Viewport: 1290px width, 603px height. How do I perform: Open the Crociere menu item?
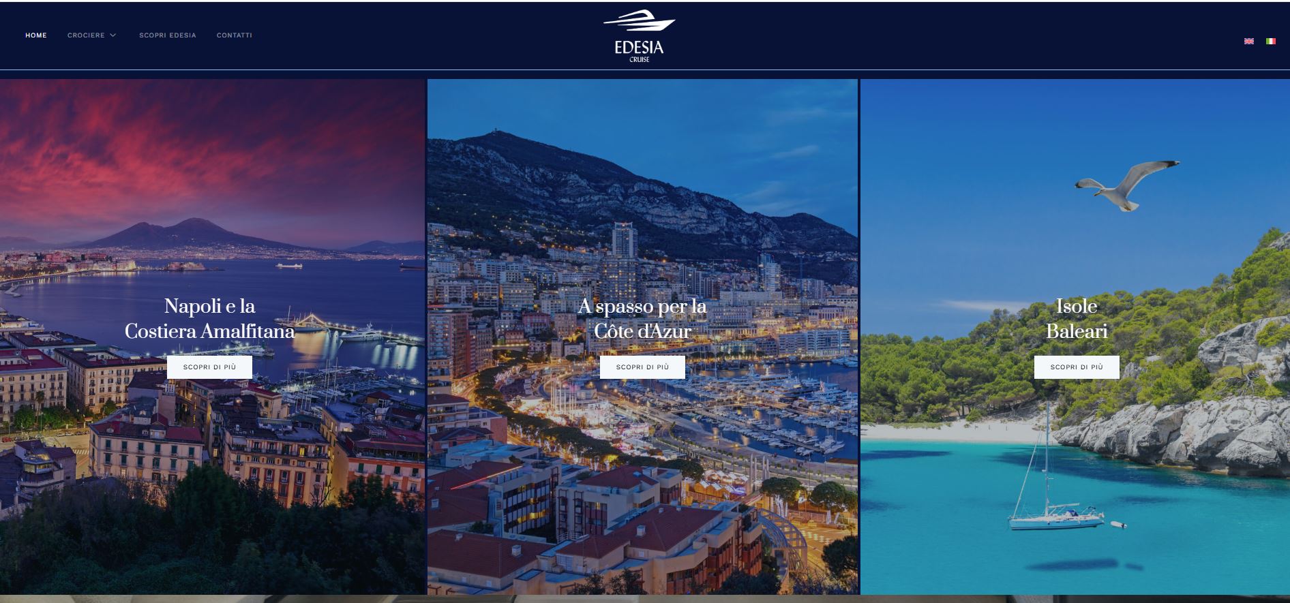[x=86, y=35]
